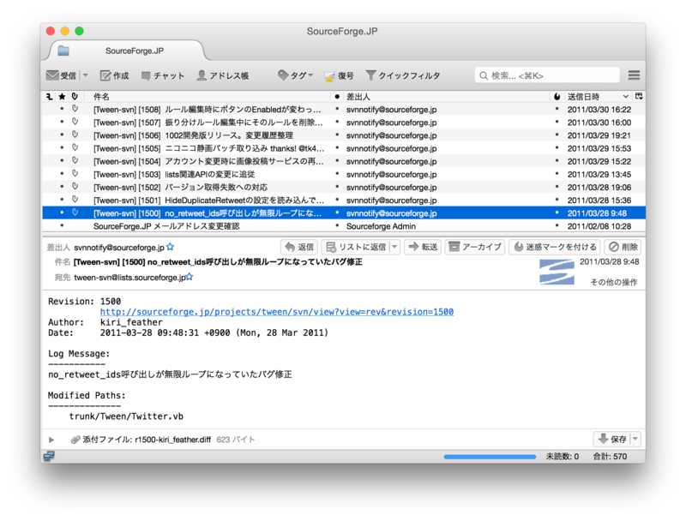
Task: Toggle star on message [1506] row
Action: coord(62,135)
